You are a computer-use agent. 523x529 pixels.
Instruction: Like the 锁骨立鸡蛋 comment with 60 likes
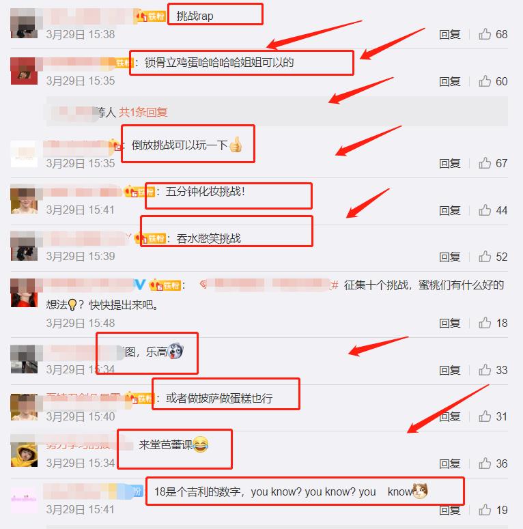(x=485, y=81)
